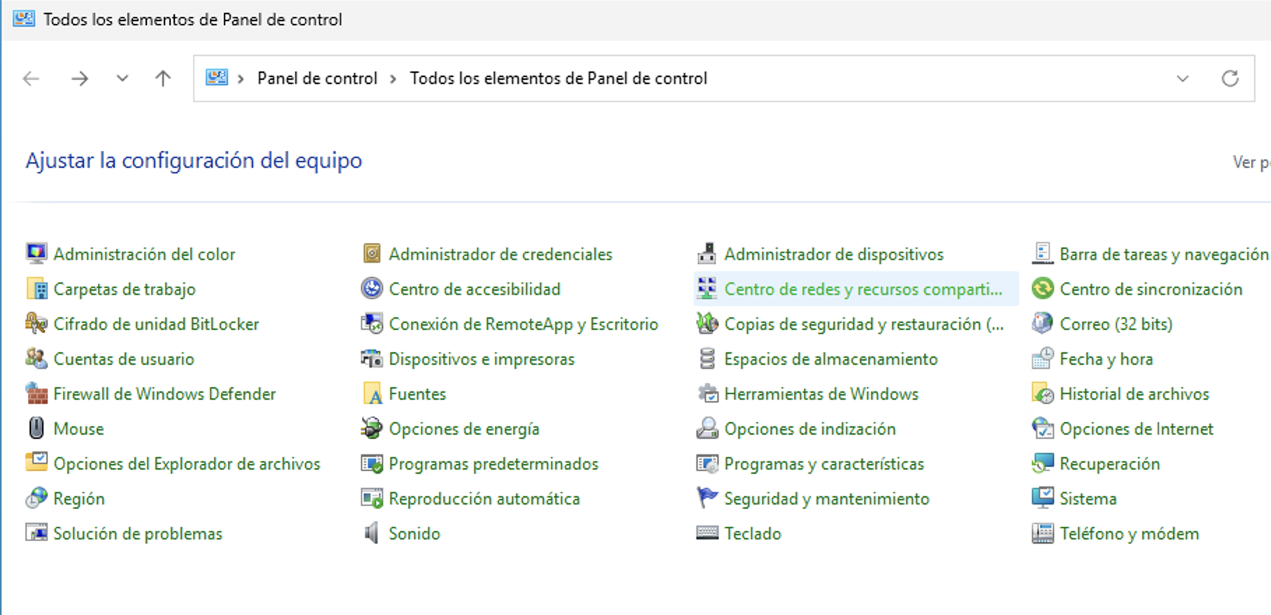Open the Mouse icon
The width and height of the screenshot is (1271, 615).
click(x=36, y=428)
